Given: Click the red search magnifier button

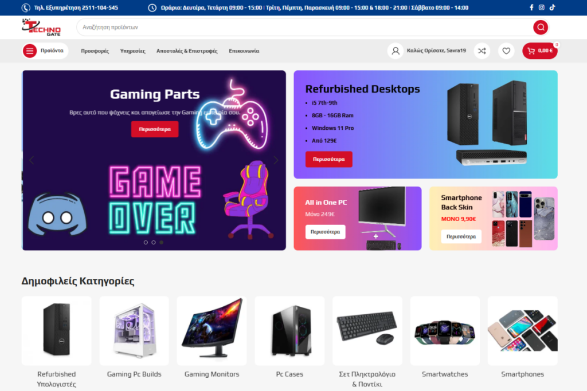Looking at the screenshot, I should point(540,27).
